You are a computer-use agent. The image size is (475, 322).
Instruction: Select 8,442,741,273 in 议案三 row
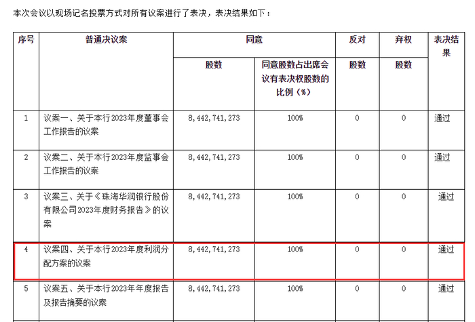(x=214, y=197)
